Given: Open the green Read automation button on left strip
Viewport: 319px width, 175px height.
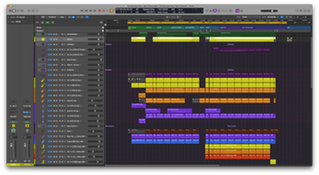Looking at the screenshot, I should click(x=13, y=122).
